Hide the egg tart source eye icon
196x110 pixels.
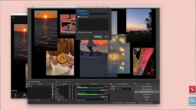click(x=70, y=94)
